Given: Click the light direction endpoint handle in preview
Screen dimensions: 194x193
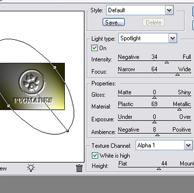Looking at the screenshot, I should [67, 131].
